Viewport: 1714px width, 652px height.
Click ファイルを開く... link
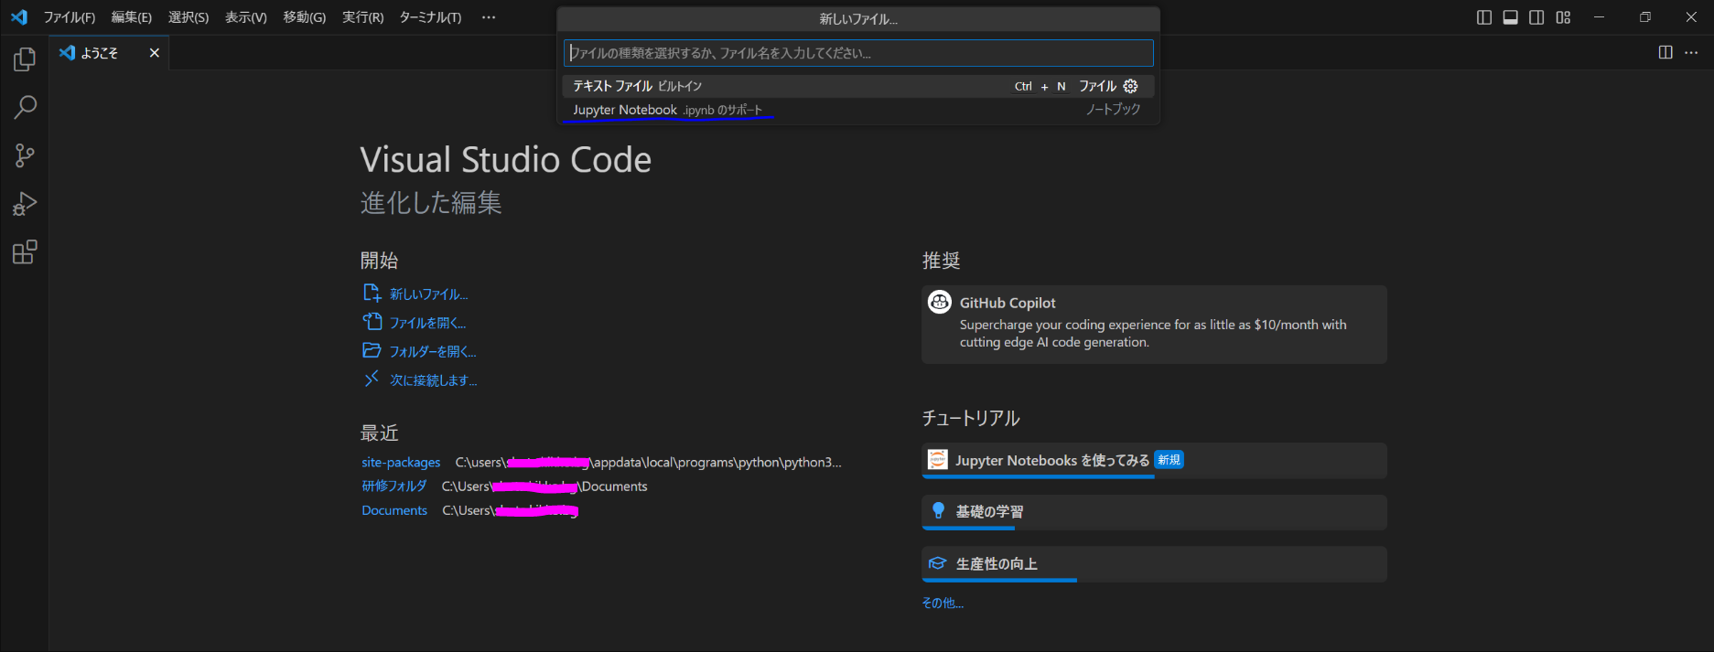(427, 323)
